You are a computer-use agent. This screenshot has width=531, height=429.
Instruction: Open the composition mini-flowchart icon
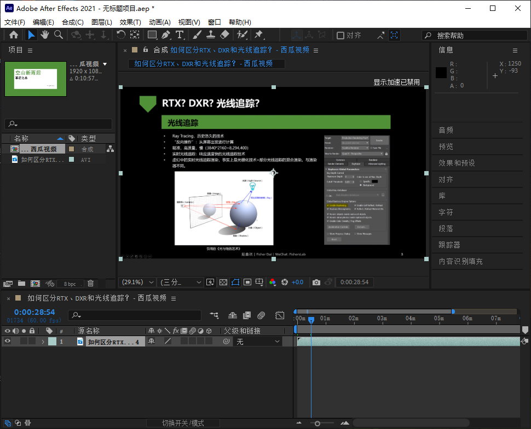[x=214, y=315]
